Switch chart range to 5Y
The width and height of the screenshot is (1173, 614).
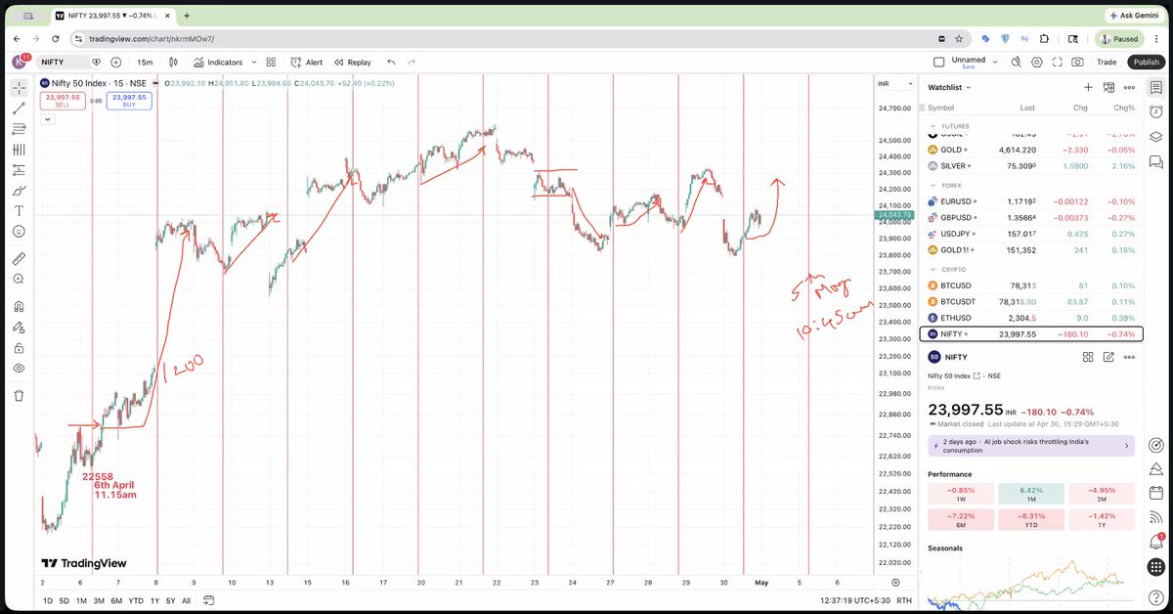point(170,600)
